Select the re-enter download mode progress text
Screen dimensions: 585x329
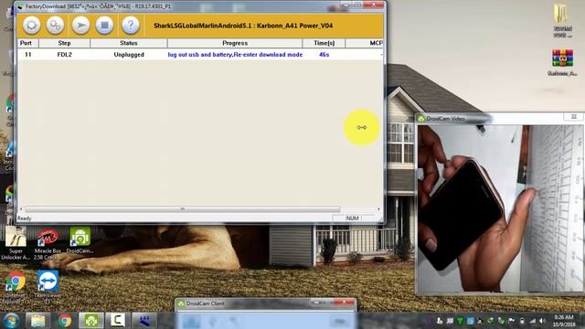235,55
